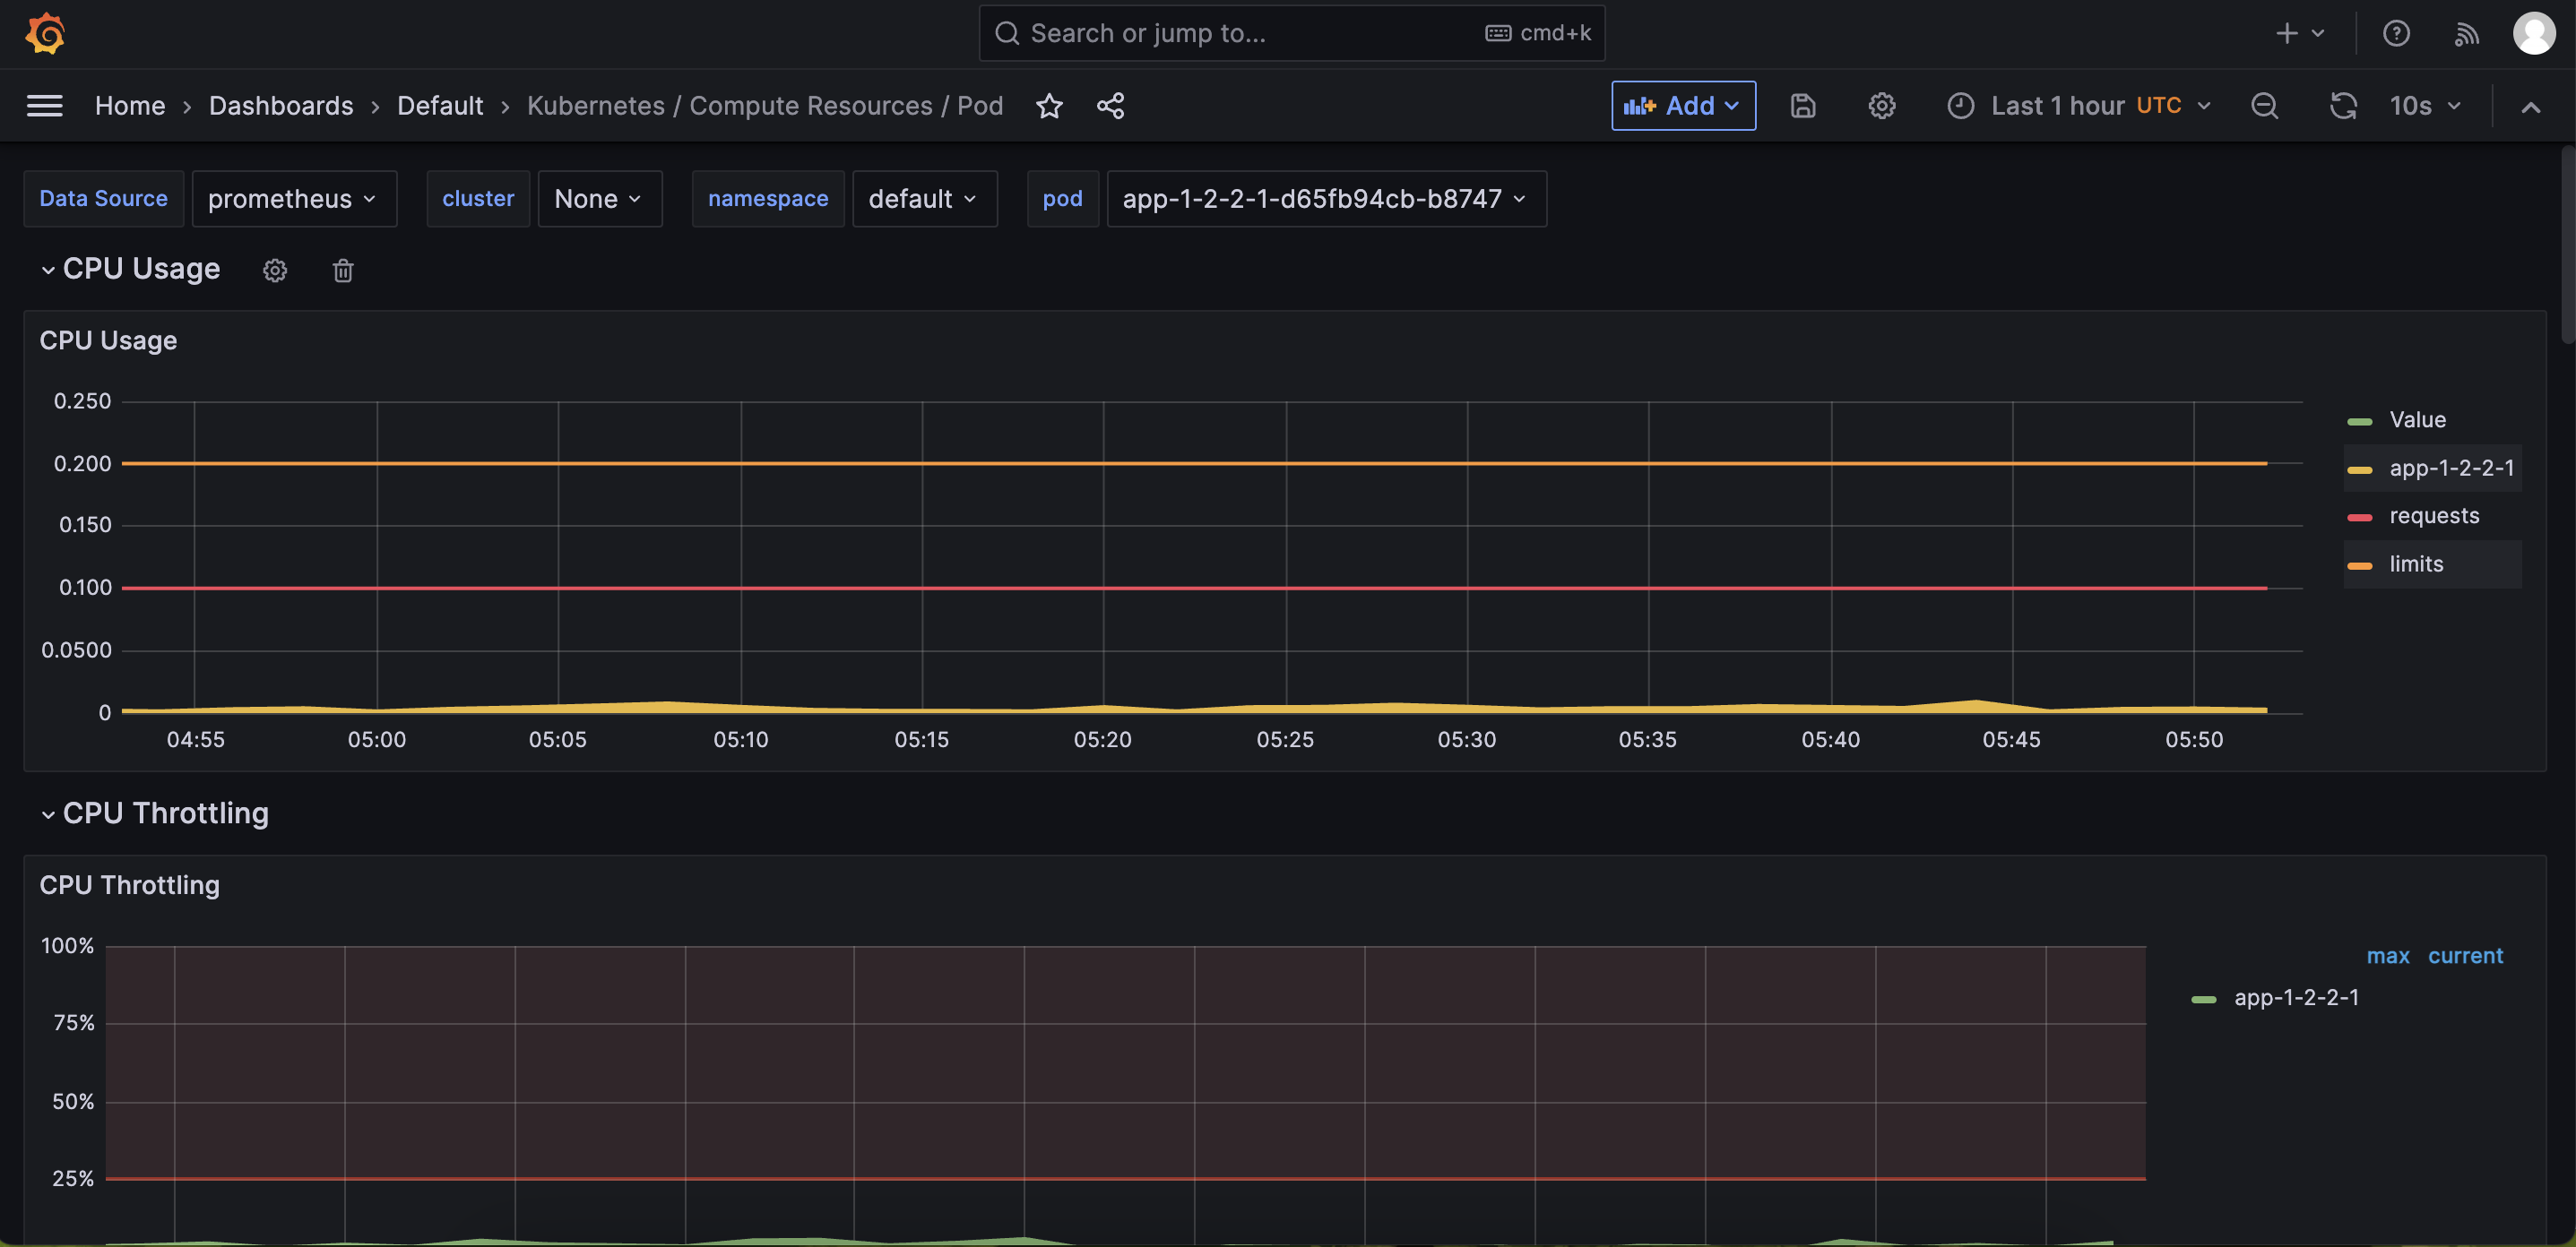Viewport: 2576px width, 1247px height.
Task: Click the pod variable label
Action: click(1062, 199)
